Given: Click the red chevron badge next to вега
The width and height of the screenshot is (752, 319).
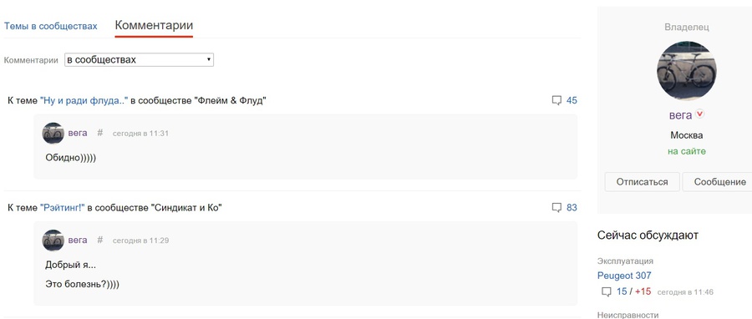Looking at the screenshot, I should pos(700,114).
